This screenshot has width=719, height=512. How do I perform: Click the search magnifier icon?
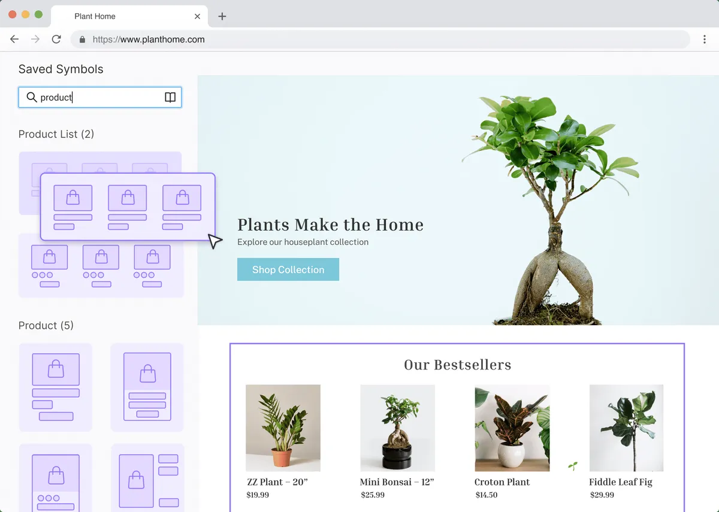[x=32, y=97]
